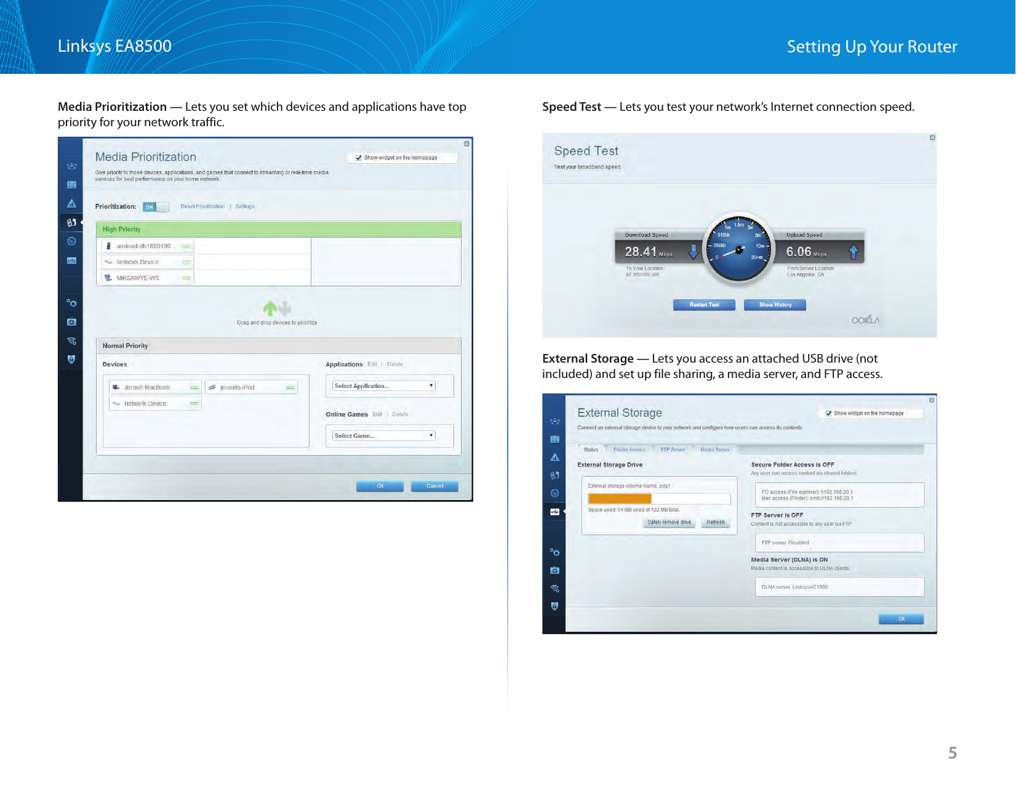Click Edit link beside Applications

click(372, 364)
